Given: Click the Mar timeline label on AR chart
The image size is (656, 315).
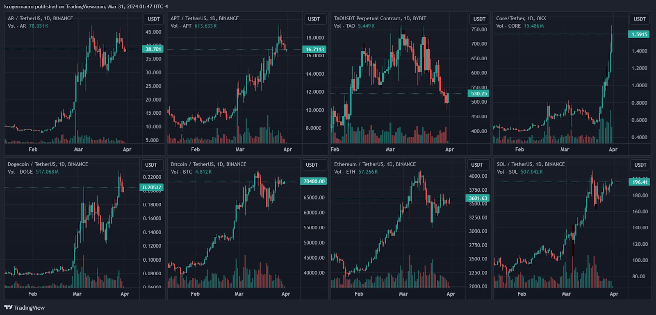Looking at the screenshot, I should tap(78, 150).
